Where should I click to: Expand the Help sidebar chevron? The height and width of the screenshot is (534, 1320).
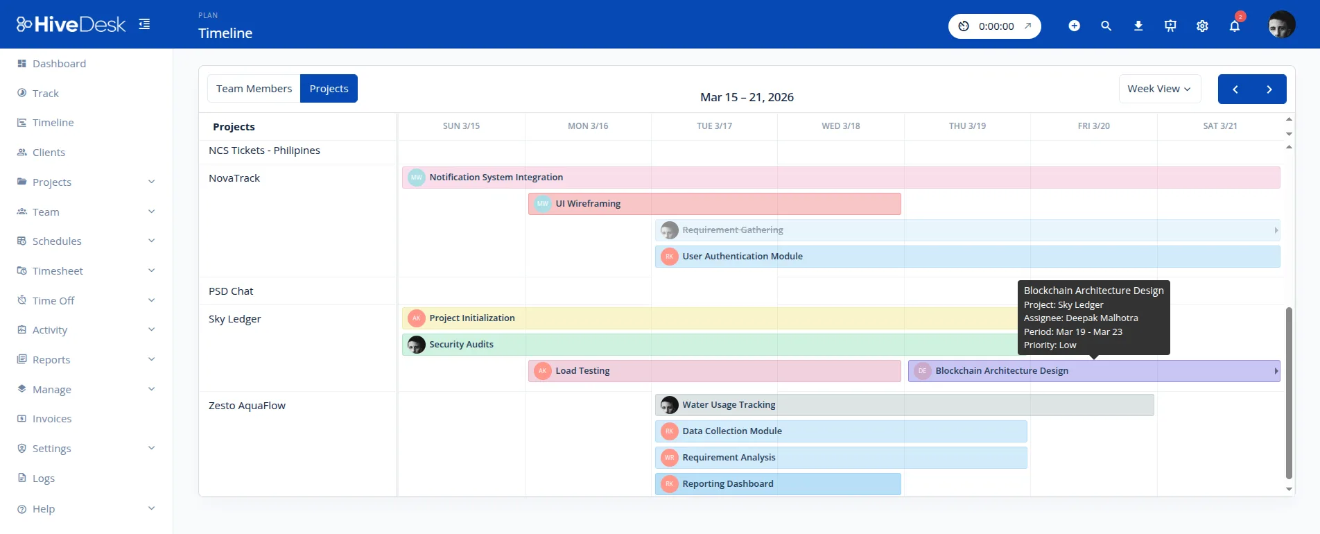[151, 508]
